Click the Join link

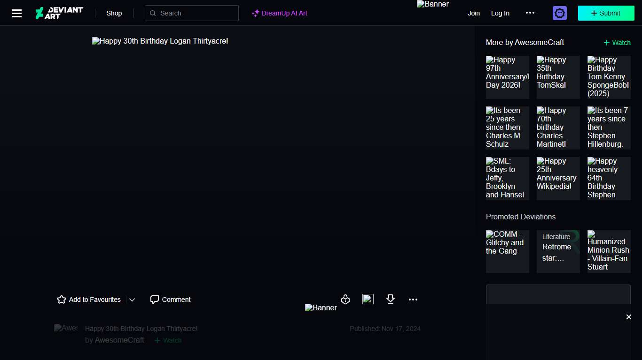(474, 13)
